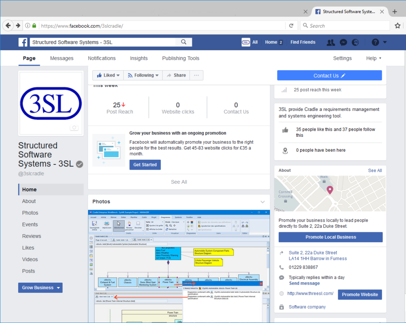Click the red map pin in the About map
Image resolution: width=406 pixels, height=323 pixels.
coord(329,190)
